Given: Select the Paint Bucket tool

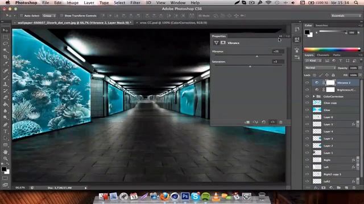Looking at the screenshot, I should pyautogui.click(x=5, y=104).
